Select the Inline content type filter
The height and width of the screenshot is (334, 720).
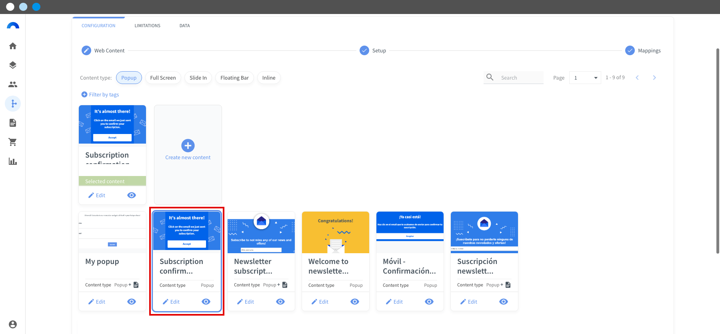(269, 78)
